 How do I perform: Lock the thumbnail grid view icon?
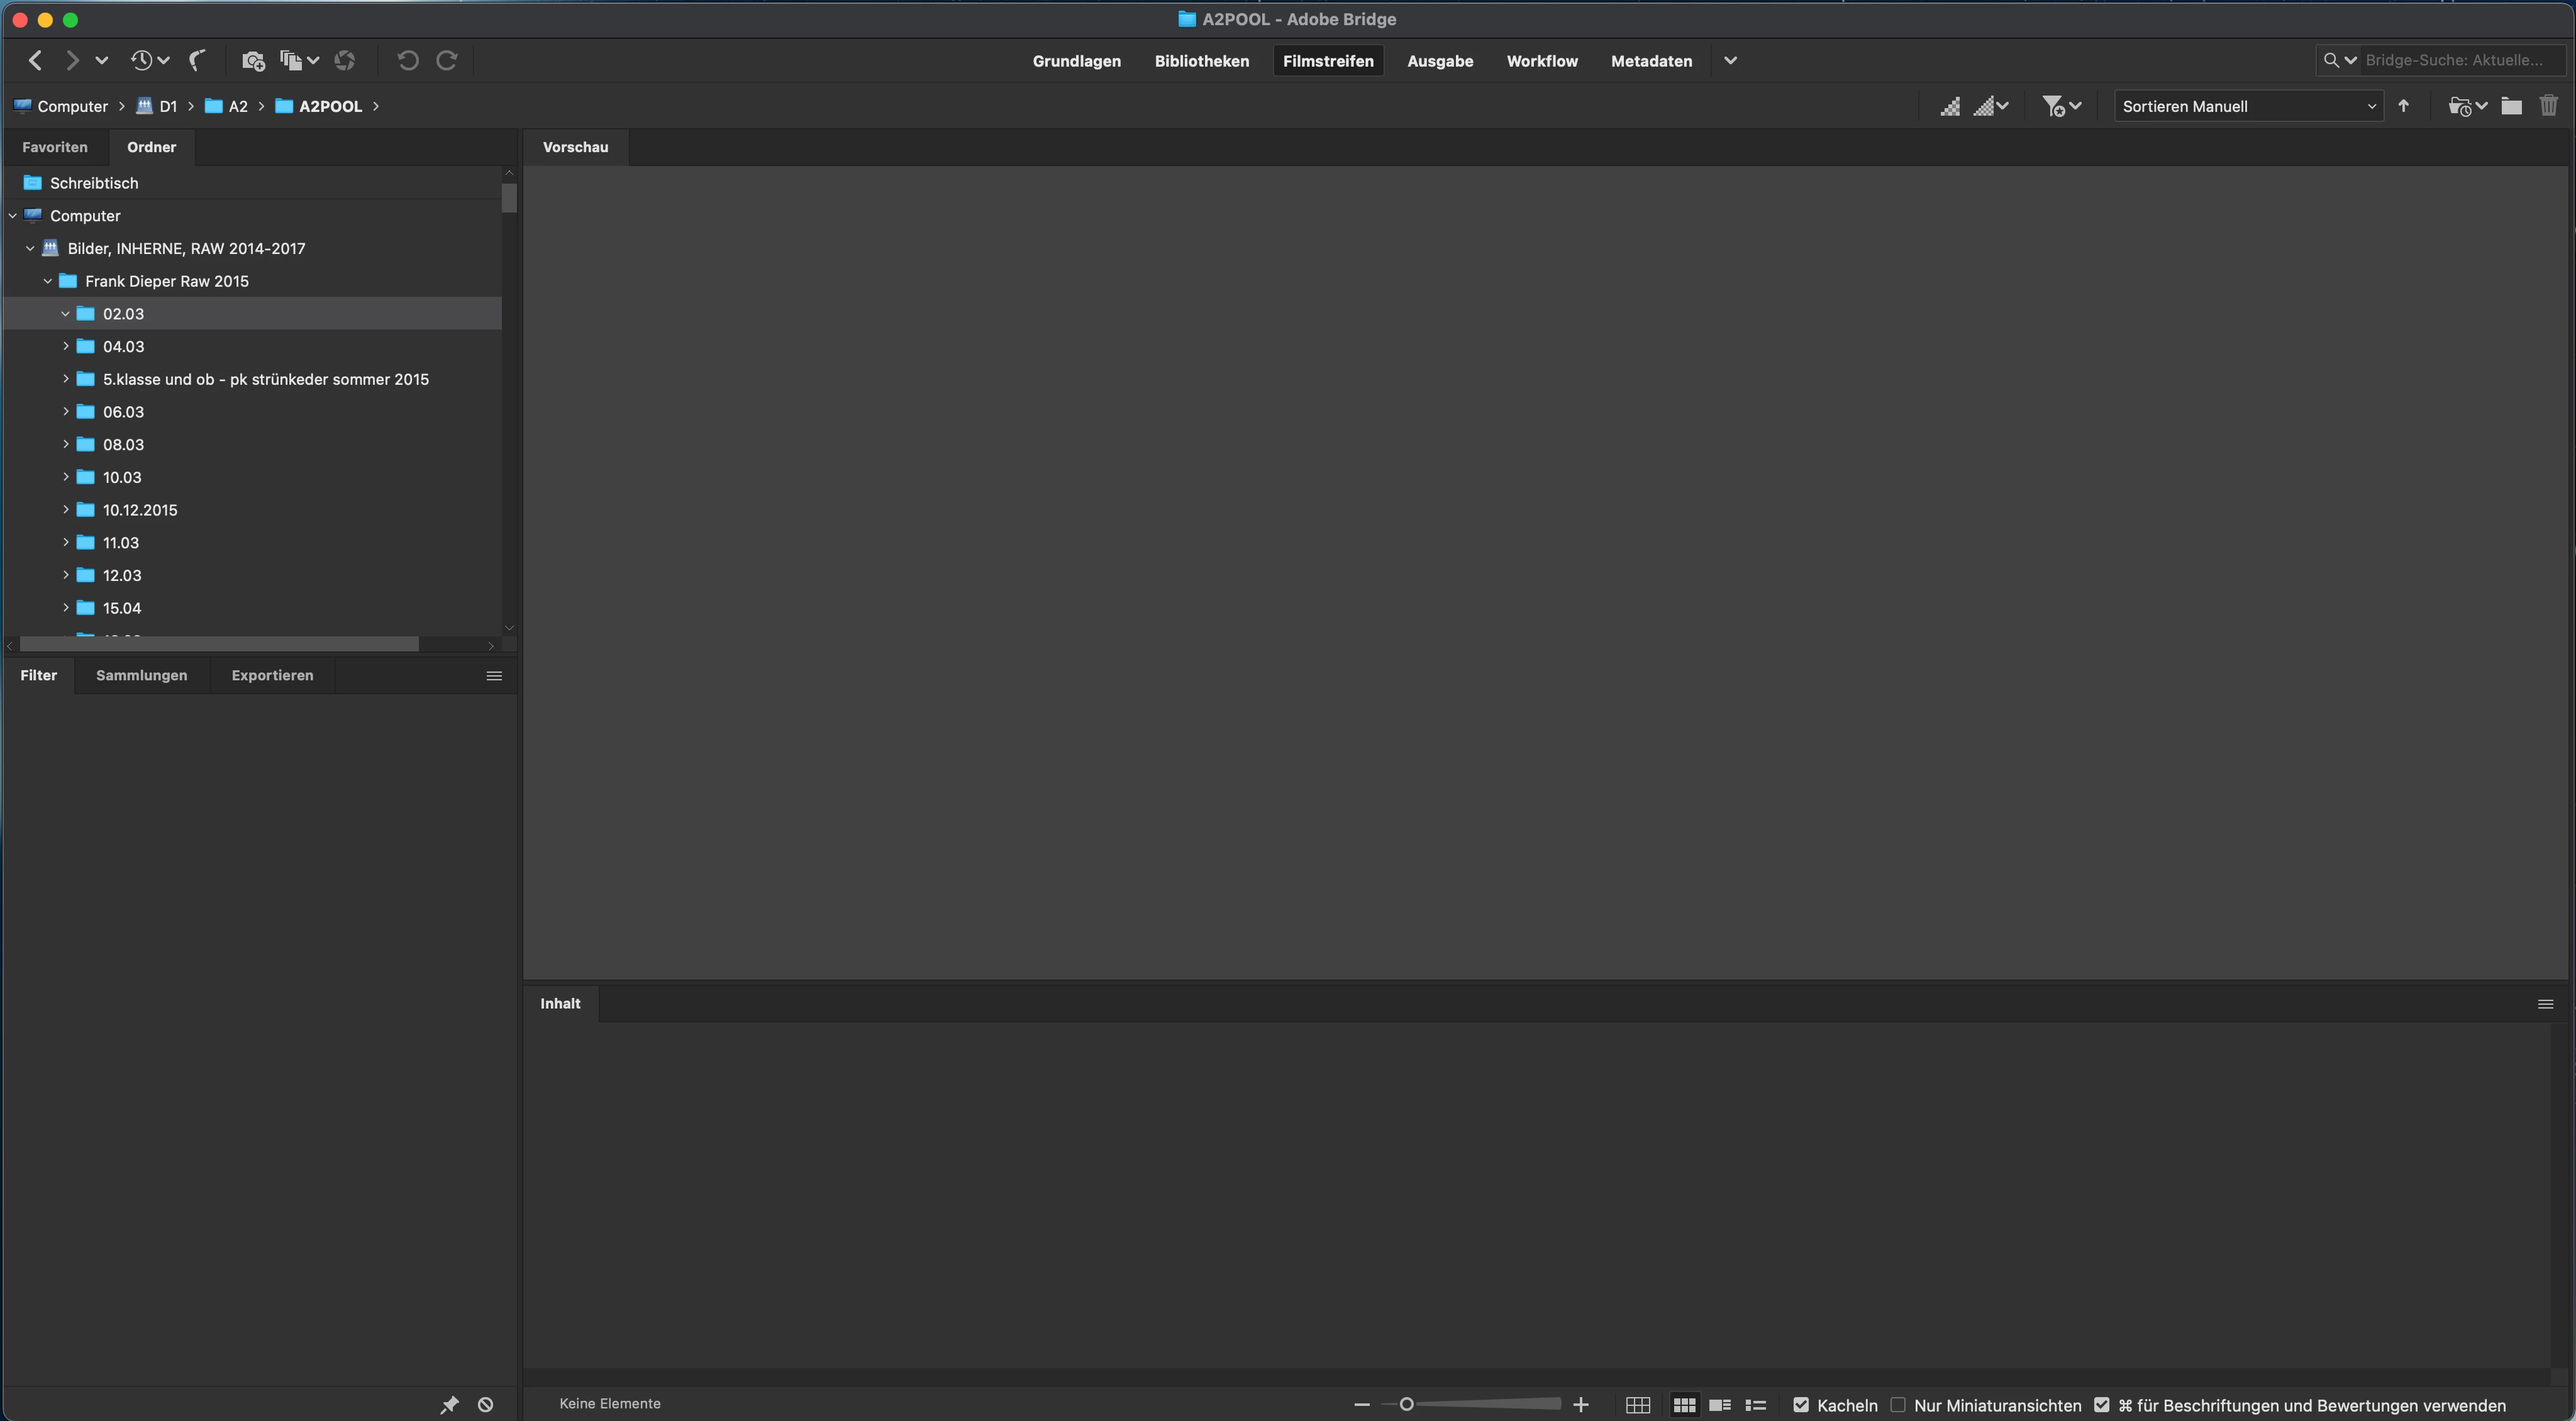tap(1638, 1405)
